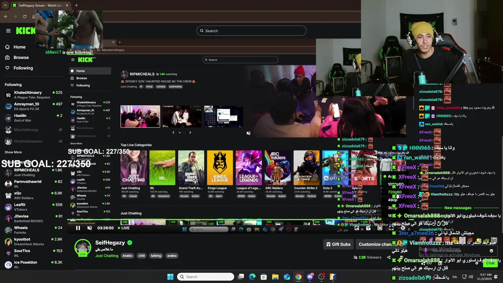Open outer sidebar Leaflit VTubers channel
The width and height of the screenshot is (503, 283).
tap(33, 207)
